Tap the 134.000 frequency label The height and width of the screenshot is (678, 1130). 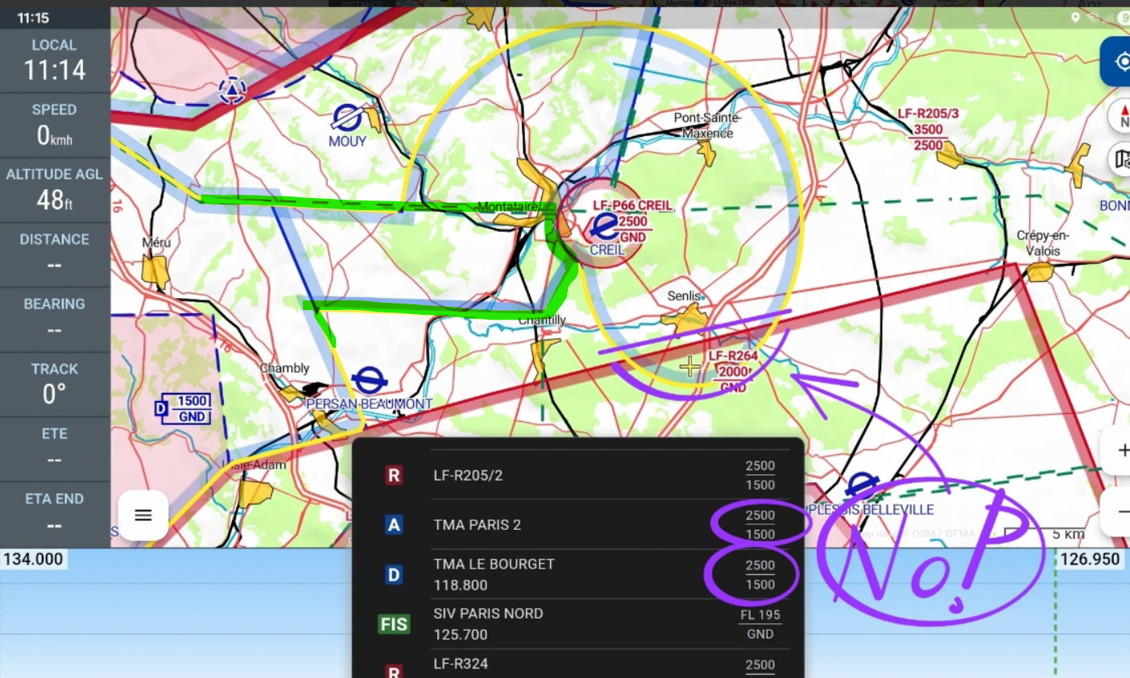click(34, 559)
